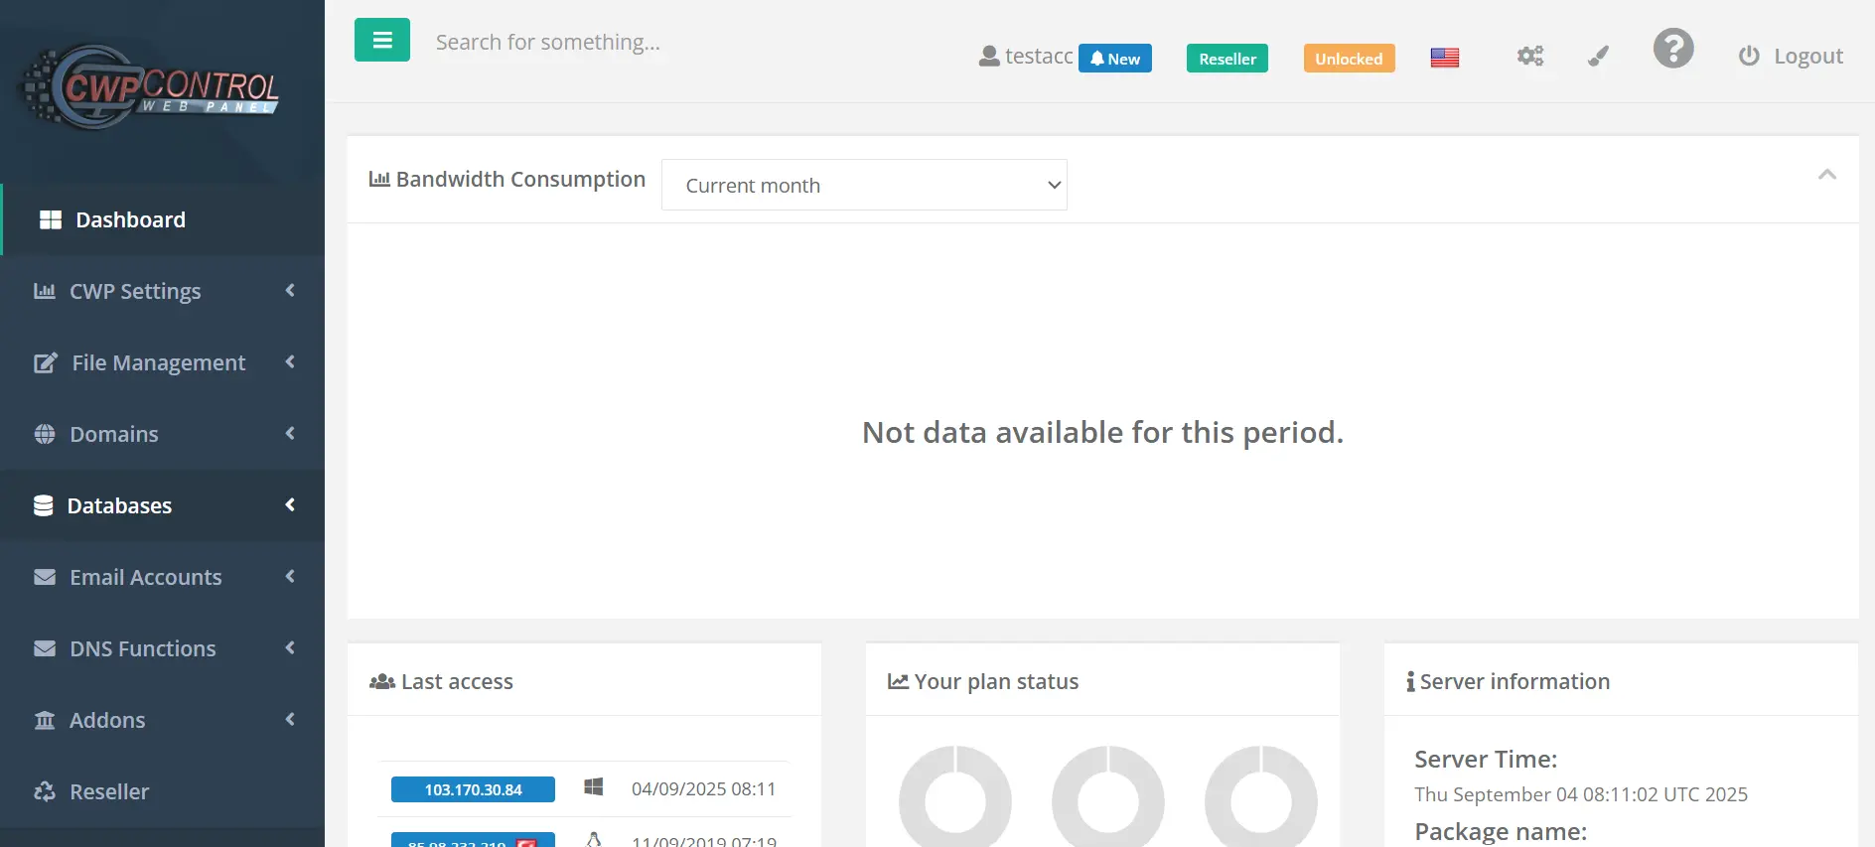The image size is (1875, 847).
Task: Expand the Addons submenu arrow
Action: click(290, 719)
